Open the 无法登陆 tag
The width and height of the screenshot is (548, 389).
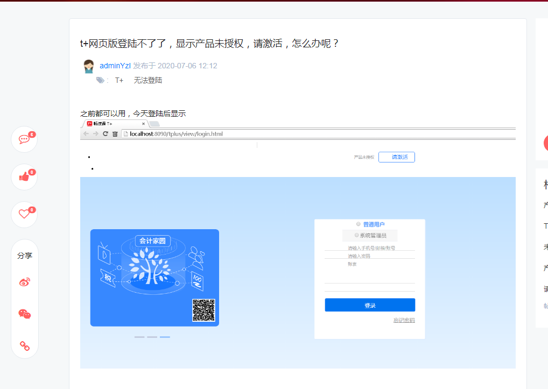tap(148, 80)
